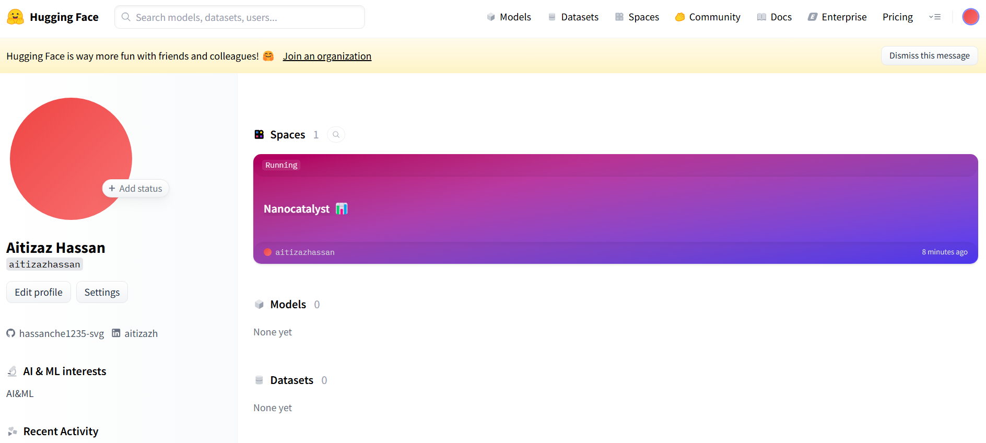Click the LinkedIn icon
This screenshot has height=443, width=986.
[116, 333]
